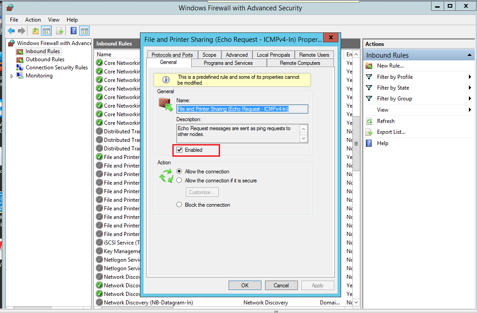Click Windows Firewall root node icon in tree
Image resolution: width=477 pixels, height=313 pixels.
point(12,43)
